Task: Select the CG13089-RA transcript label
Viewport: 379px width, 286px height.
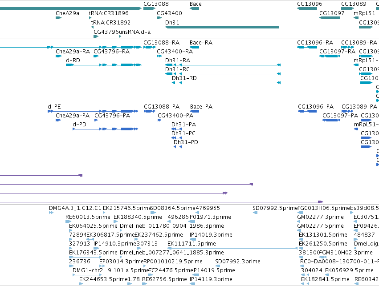Action: pyautogui.click(x=359, y=43)
